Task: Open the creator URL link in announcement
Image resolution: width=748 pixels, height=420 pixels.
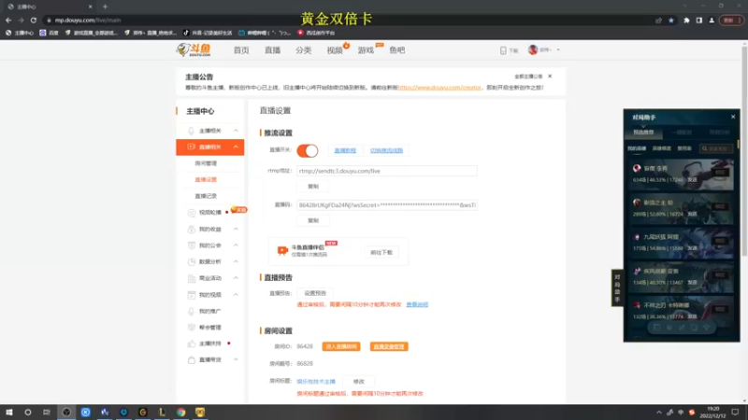Action: click(x=439, y=88)
